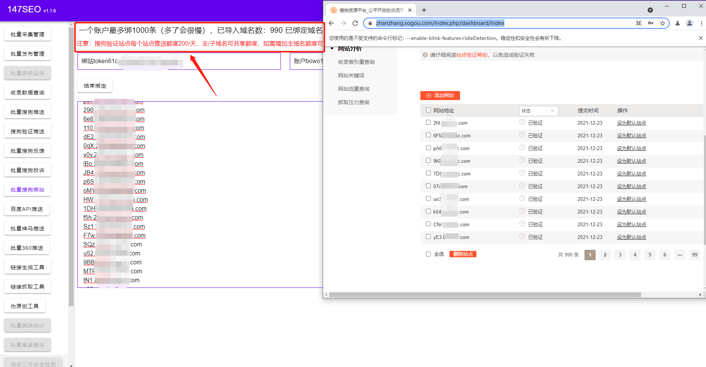Image resolution: width=706 pixels, height=367 pixels.
Task: Collapse the 网站分析 section
Action: (332, 48)
